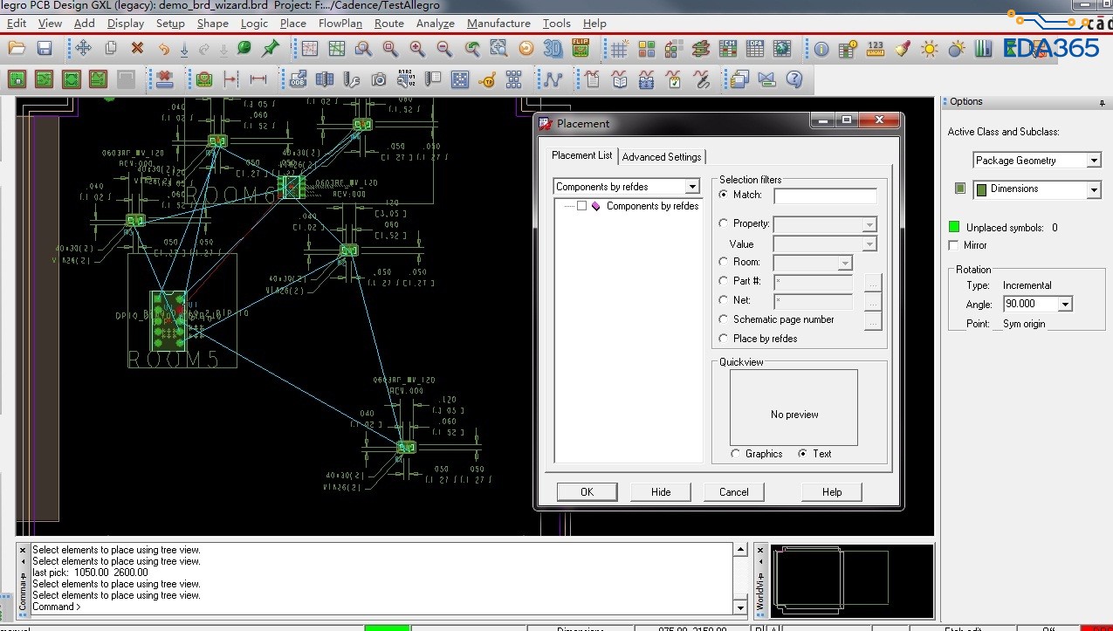
Task: Open the ODB export icon
Action: tap(298, 80)
